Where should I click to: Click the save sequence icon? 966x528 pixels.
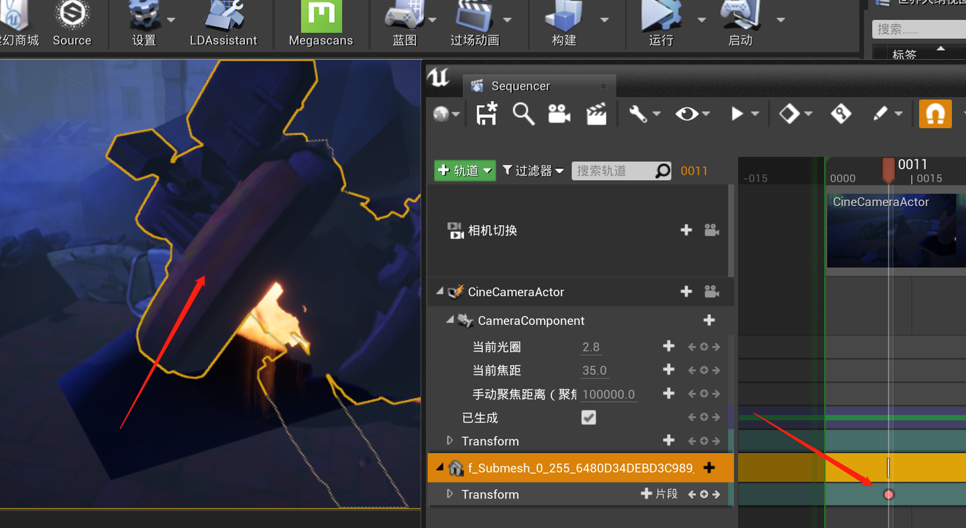(x=486, y=113)
